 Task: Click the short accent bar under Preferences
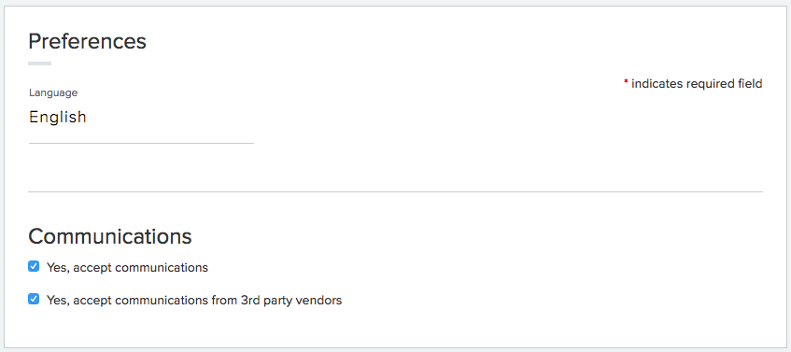tap(40, 63)
